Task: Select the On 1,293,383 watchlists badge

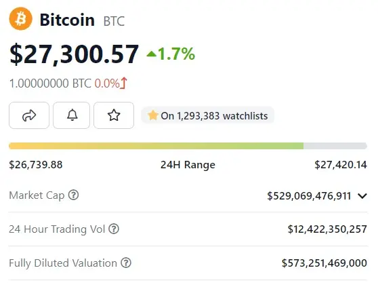Action: point(207,115)
